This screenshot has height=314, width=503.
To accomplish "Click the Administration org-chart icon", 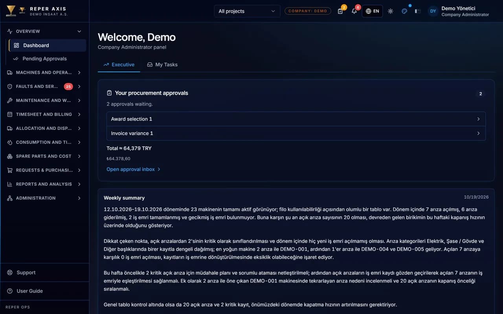I will coord(10,198).
